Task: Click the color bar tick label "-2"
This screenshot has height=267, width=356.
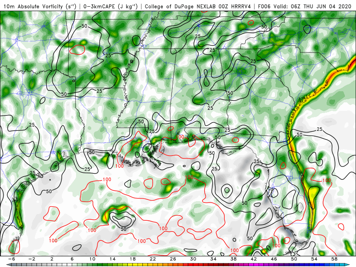Action: pos(32,259)
